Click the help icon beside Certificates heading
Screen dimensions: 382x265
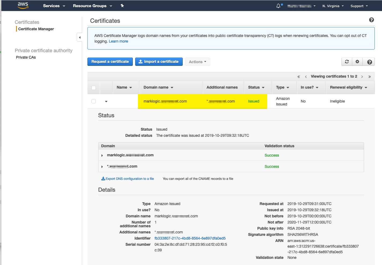pyautogui.click(x=372, y=20)
